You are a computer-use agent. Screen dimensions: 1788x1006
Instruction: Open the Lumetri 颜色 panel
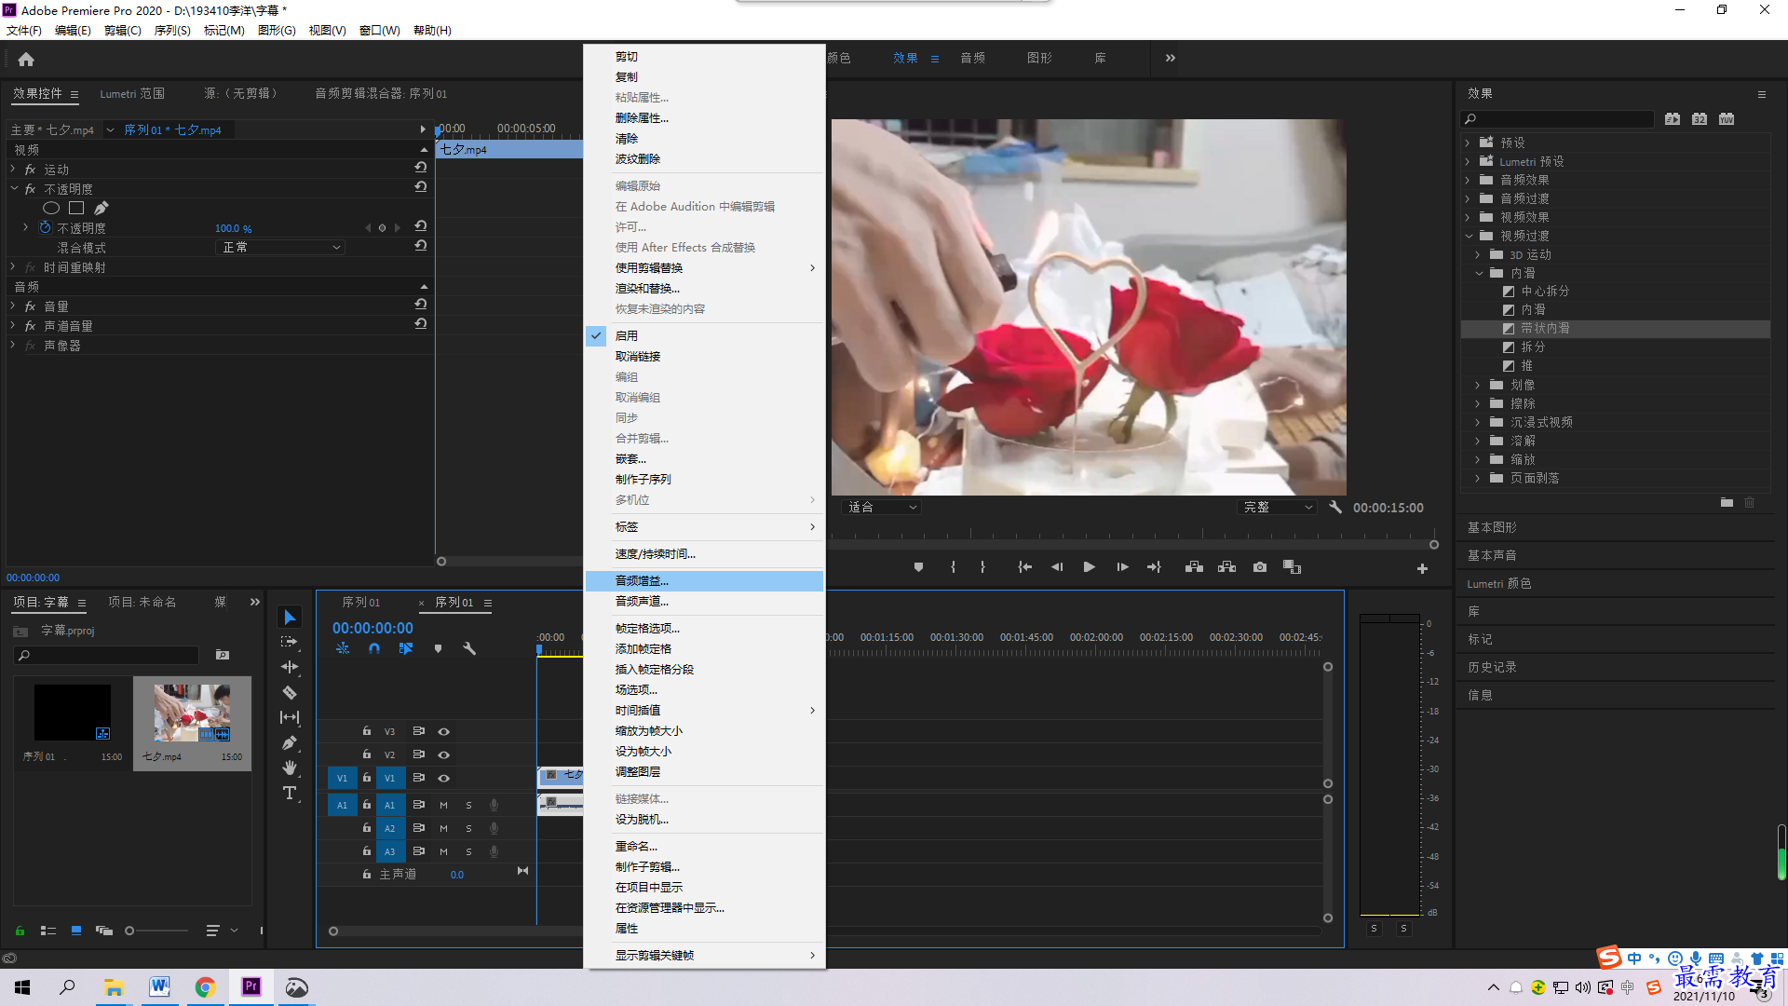[x=1499, y=583]
